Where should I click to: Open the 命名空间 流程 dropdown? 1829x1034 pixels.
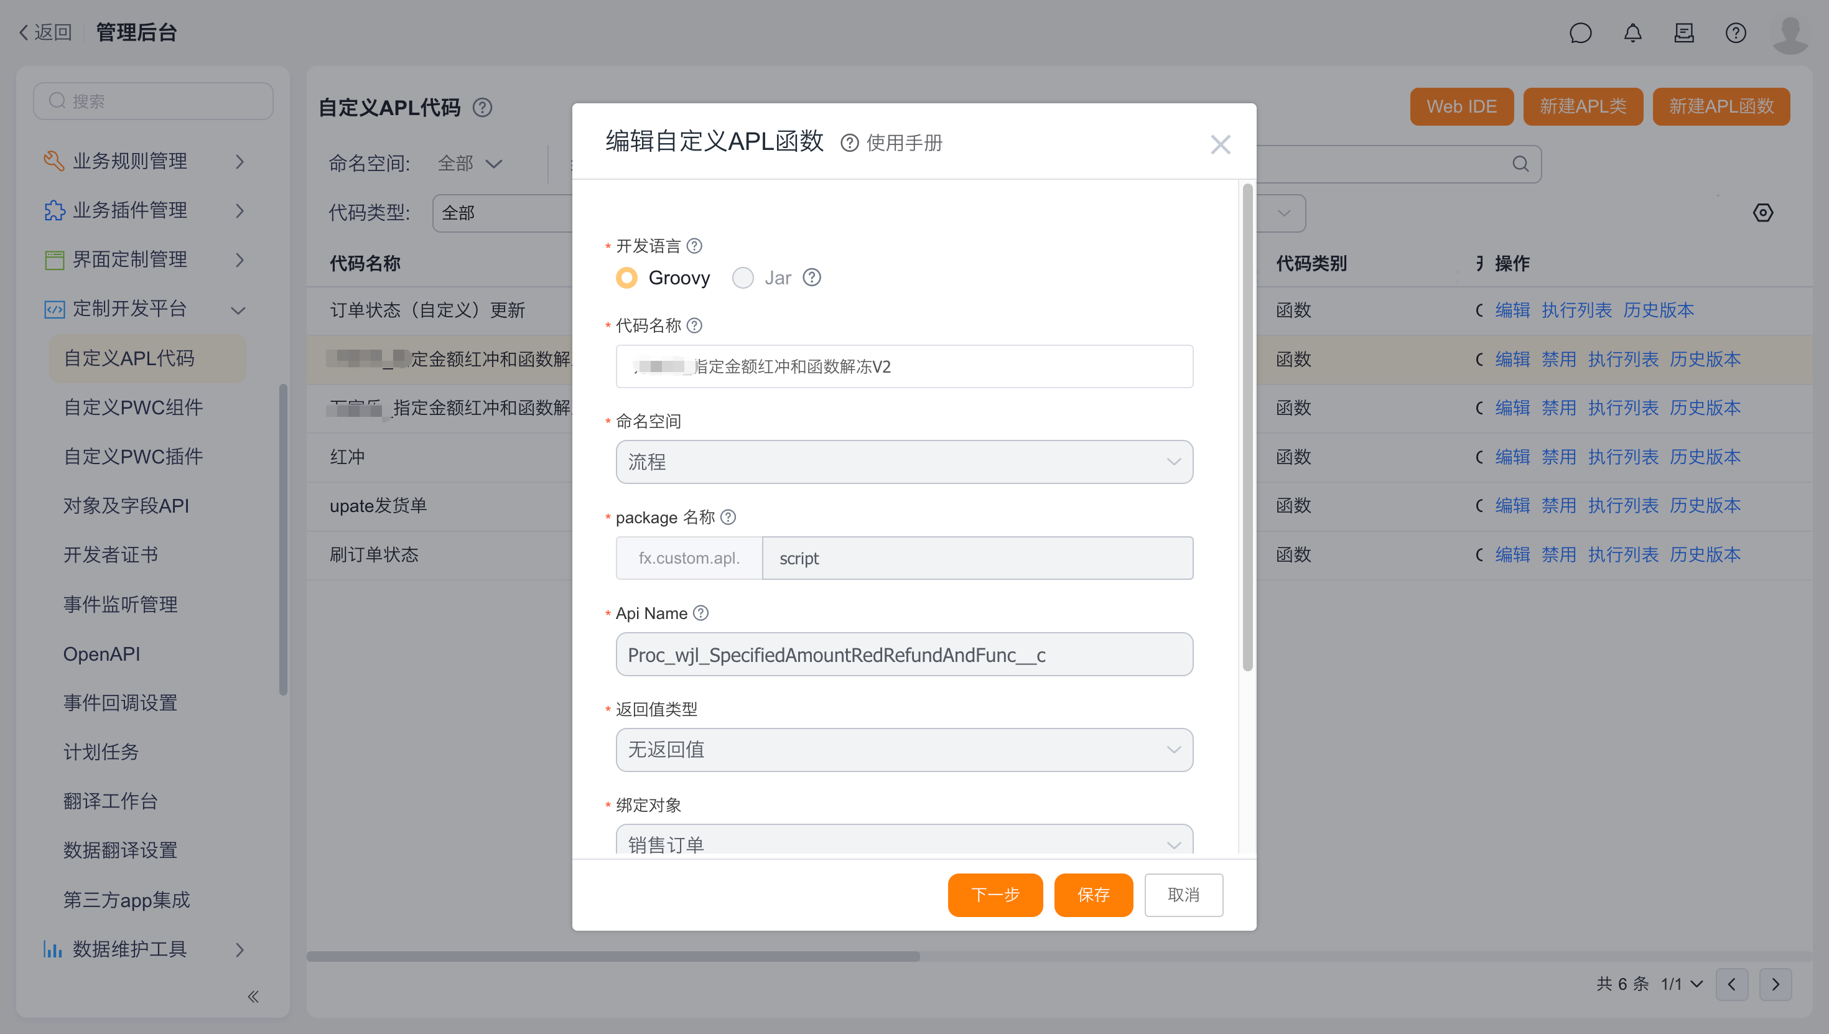904,462
